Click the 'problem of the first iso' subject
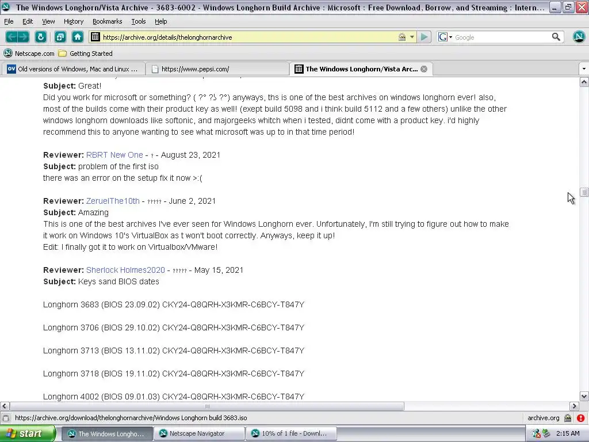This screenshot has width=589, height=442. 118,166
